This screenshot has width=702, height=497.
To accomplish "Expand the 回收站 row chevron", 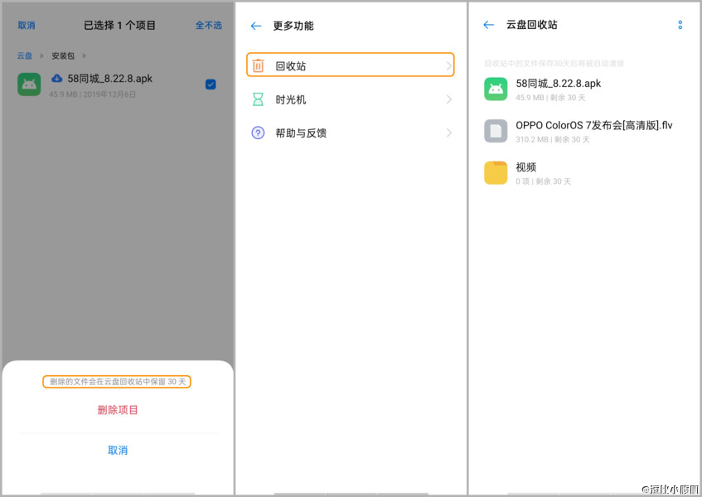I will pyautogui.click(x=448, y=65).
